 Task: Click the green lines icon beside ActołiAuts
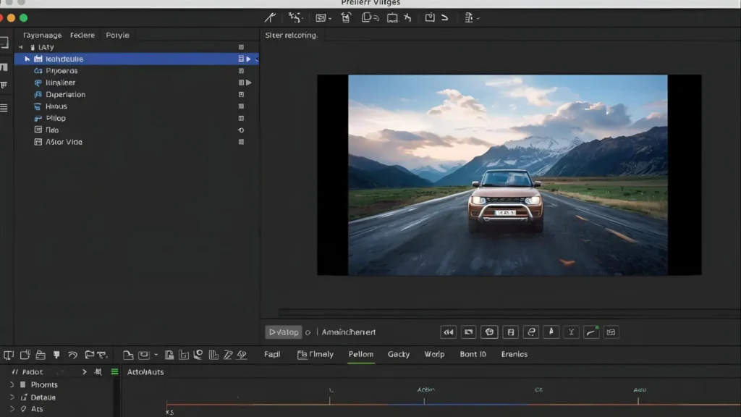pos(114,371)
